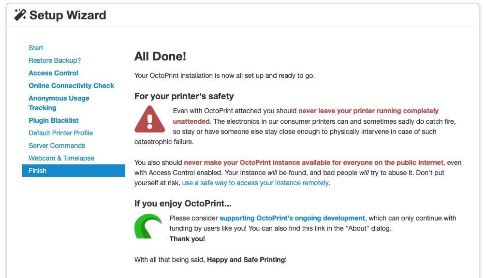This screenshot has height=278, width=486.
Task: Click the red warning triangle icon
Action: (x=150, y=119)
